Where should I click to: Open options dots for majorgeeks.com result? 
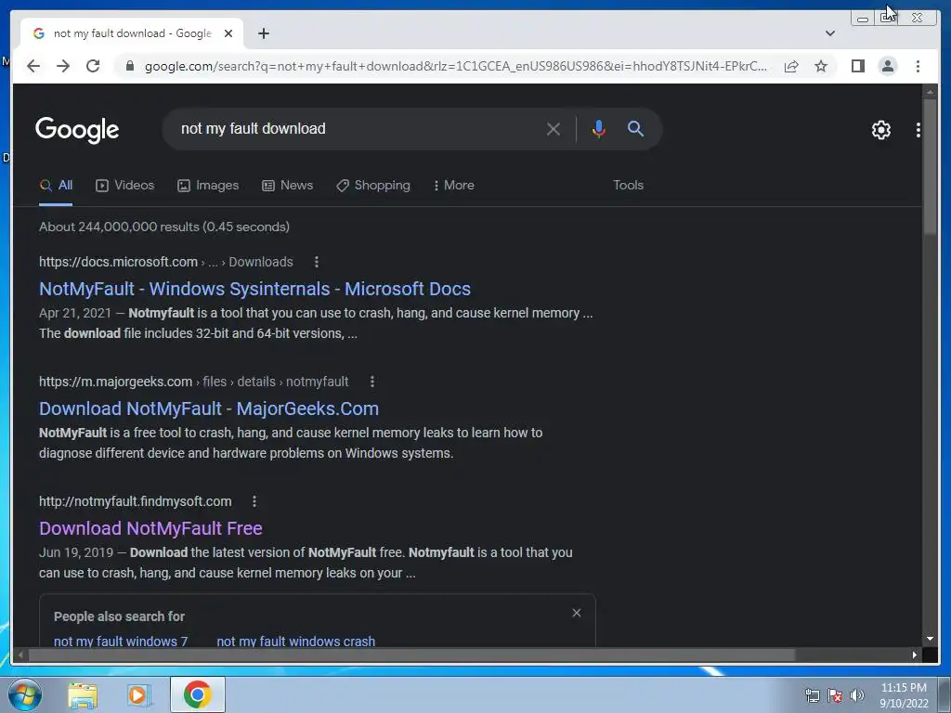pyautogui.click(x=371, y=382)
